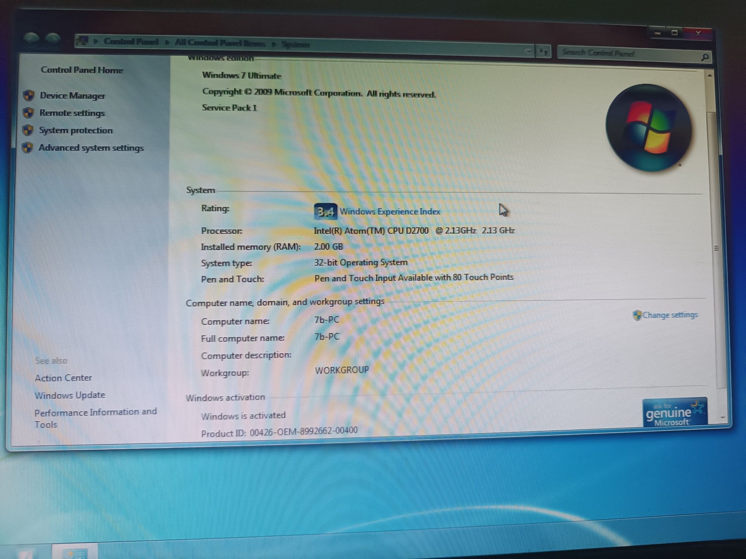Click the 32-bit Operating System text

pos(361,263)
